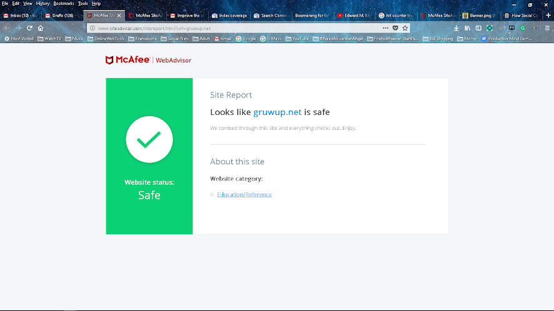Open a new tab with plus button

(548, 15)
